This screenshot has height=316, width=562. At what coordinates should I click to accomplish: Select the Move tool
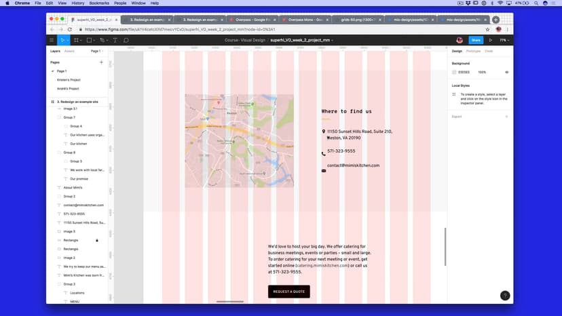[62, 41]
